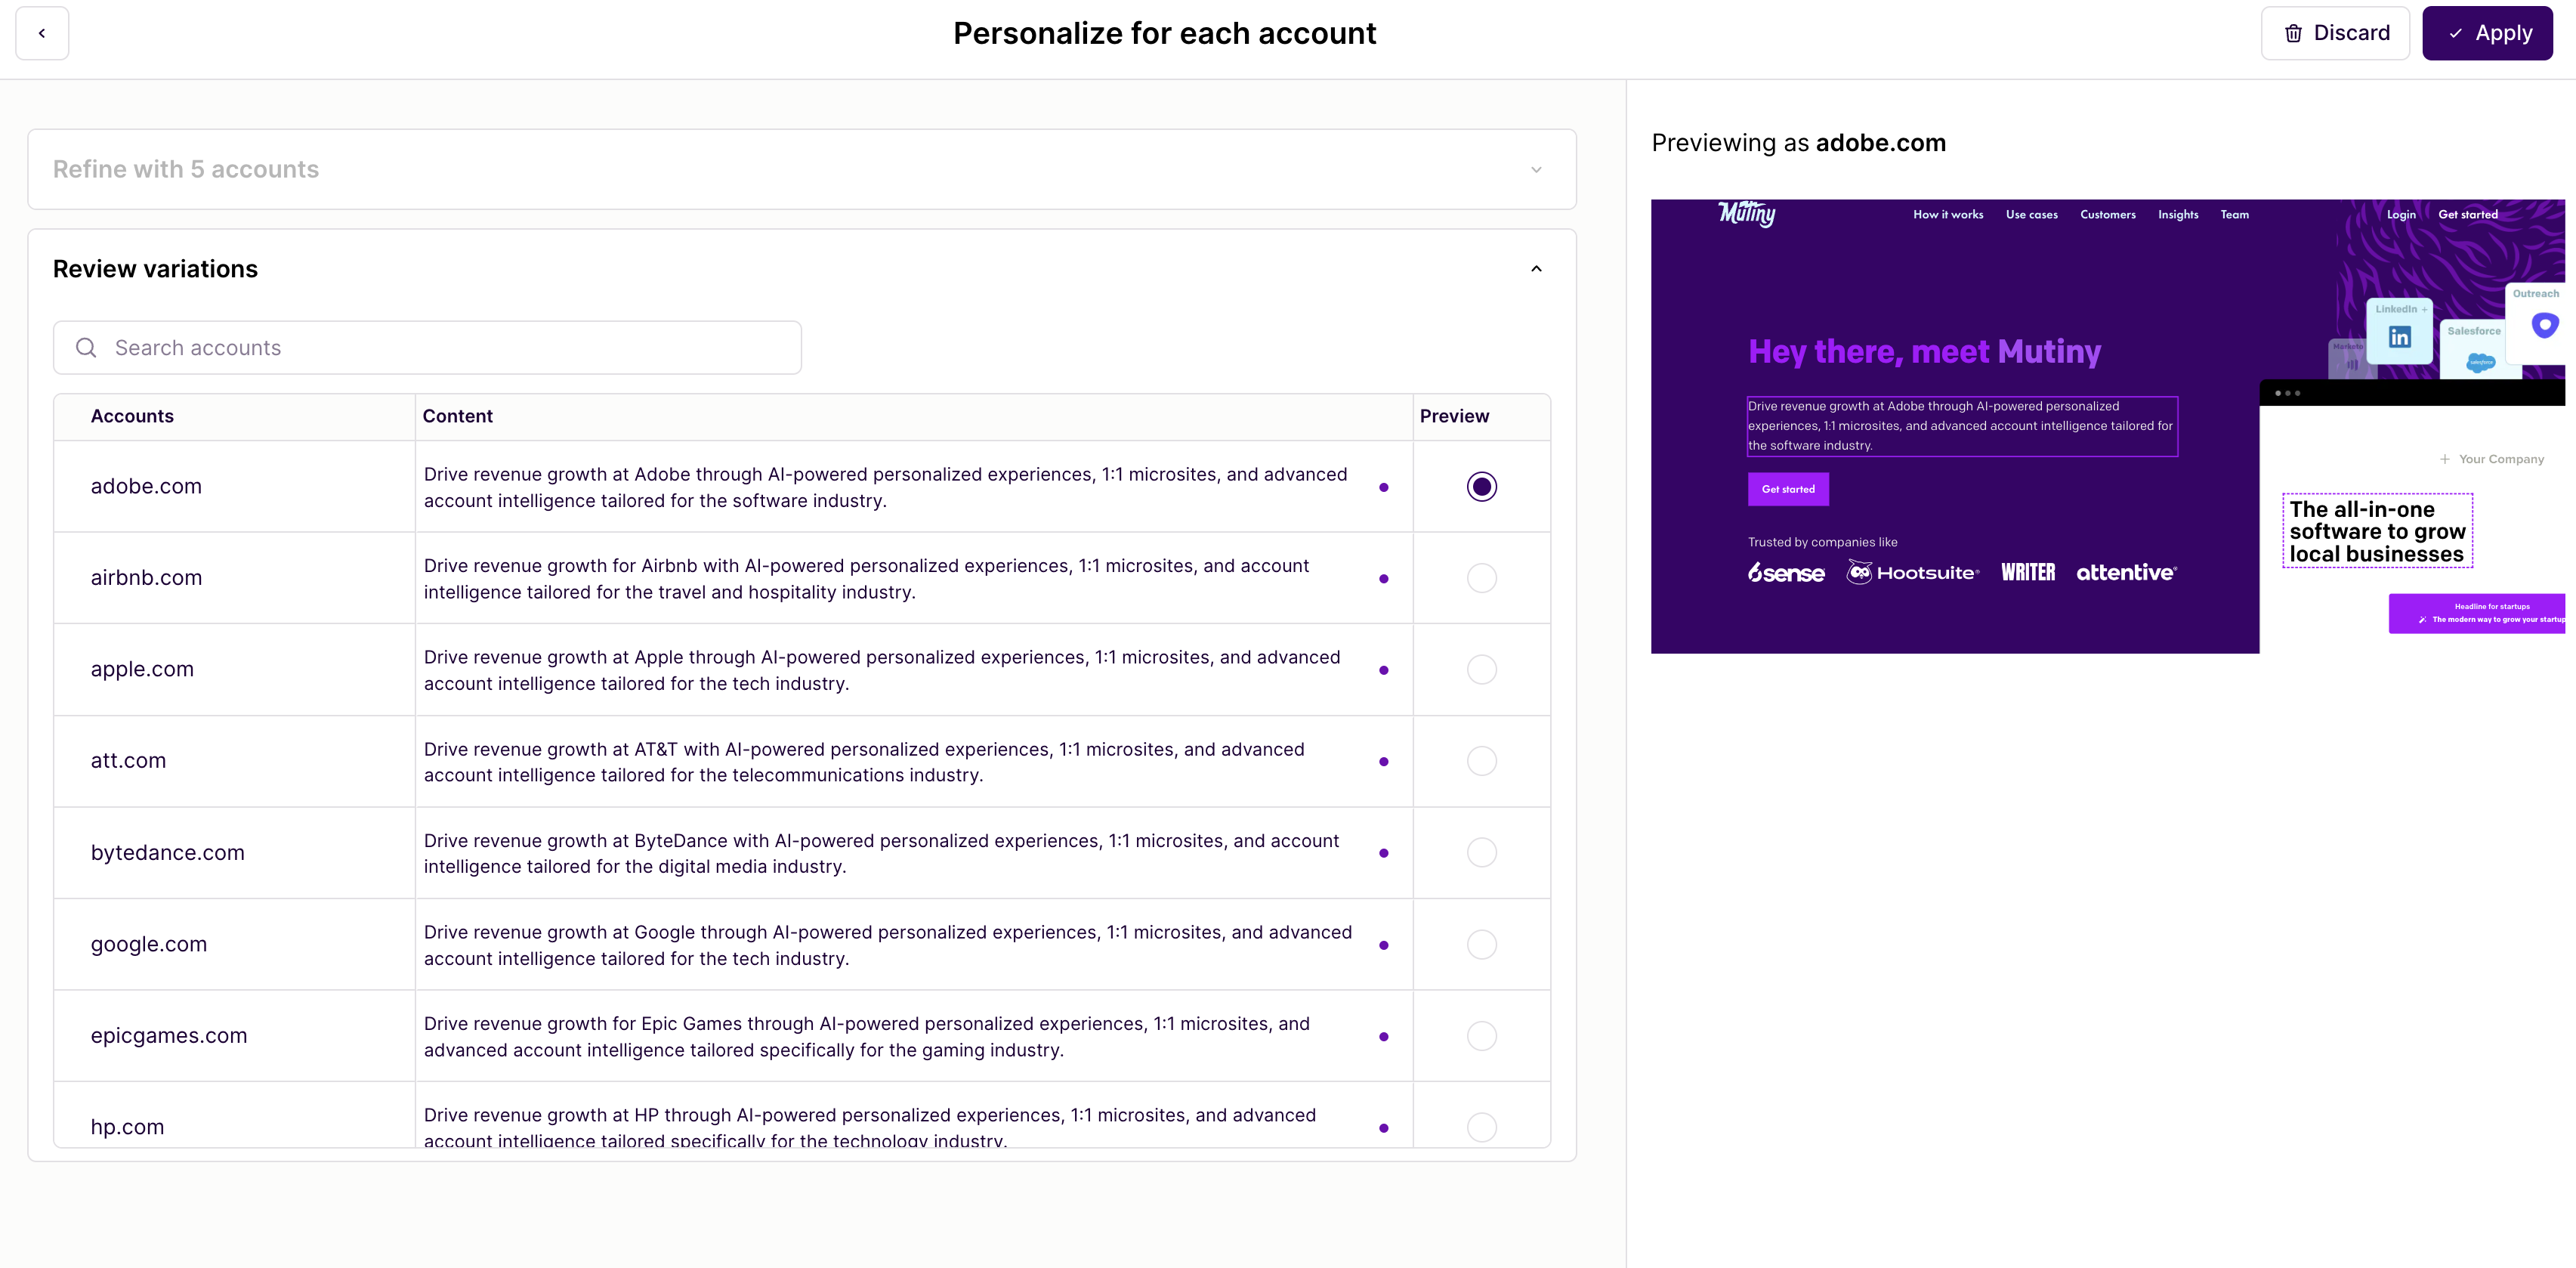Click the airbnb.com account name

click(x=146, y=578)
